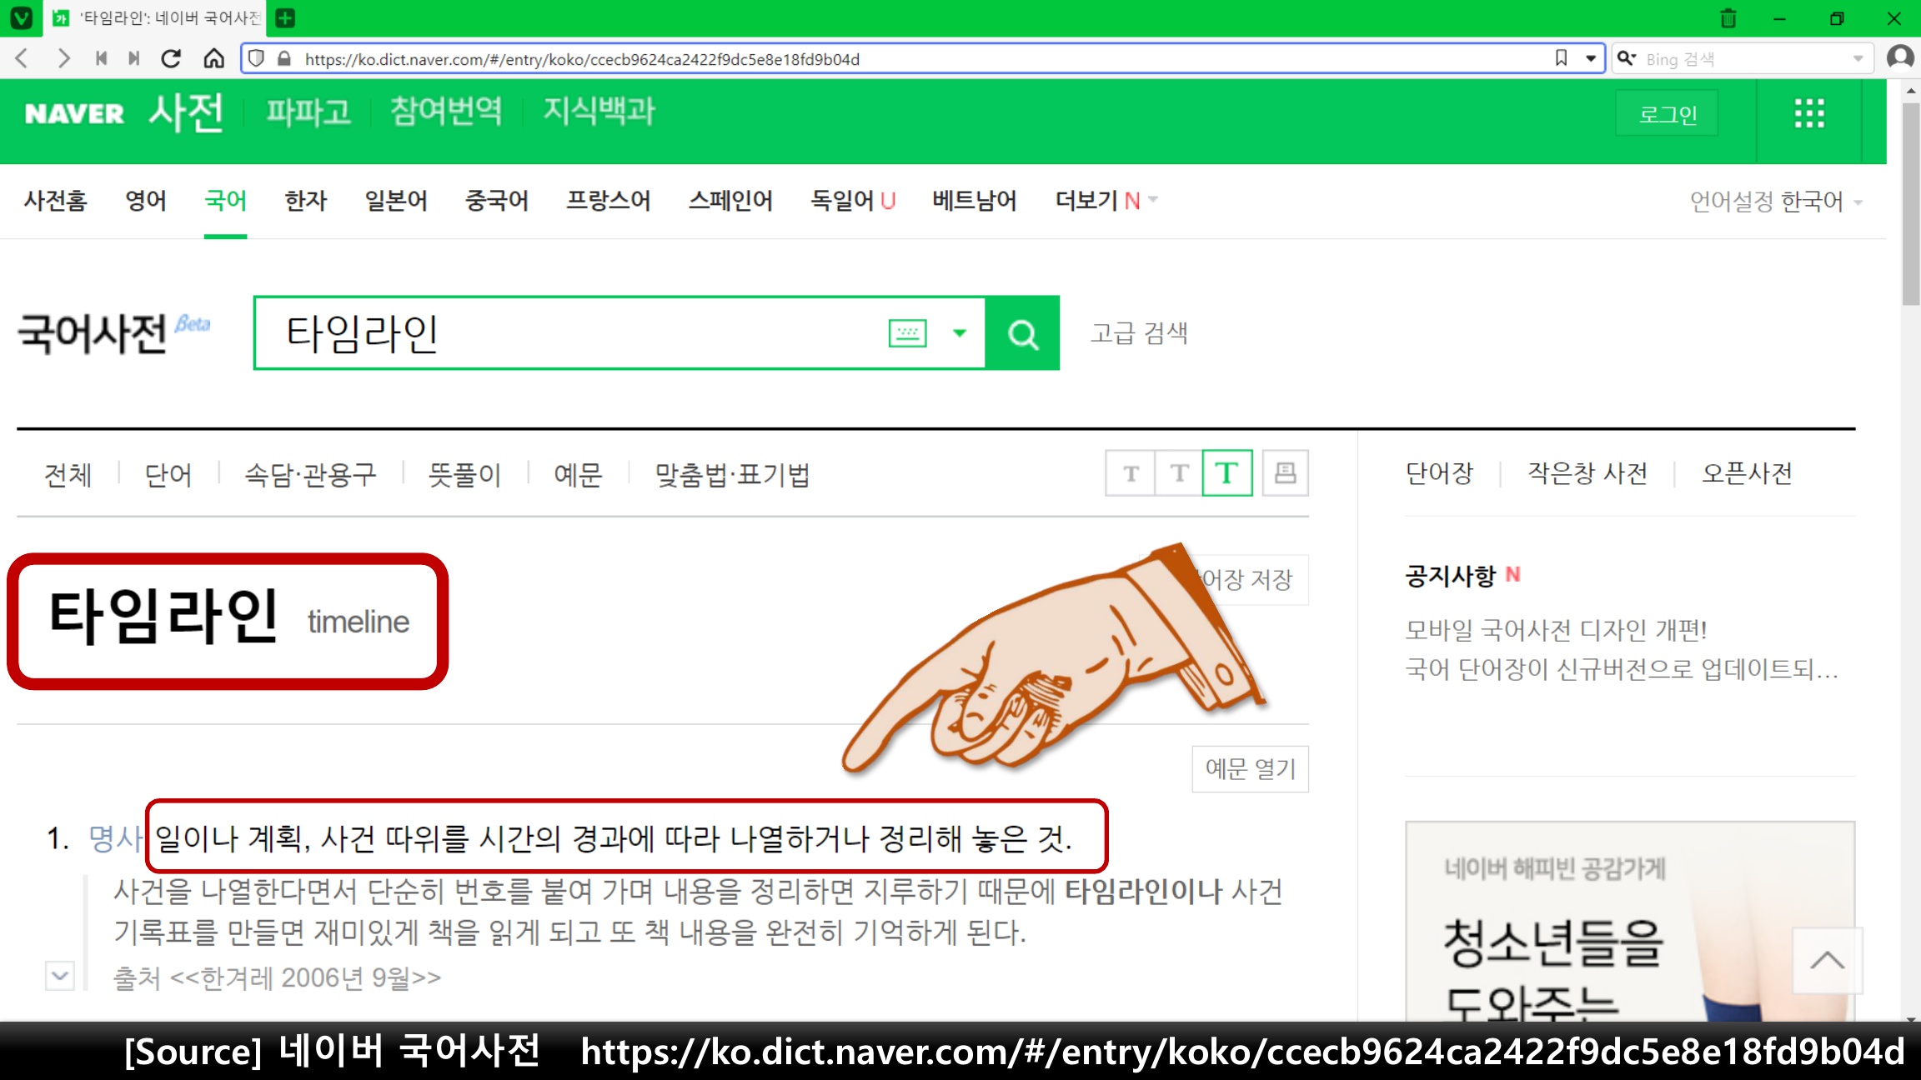Select the 단어 results filter

[168, 475]
